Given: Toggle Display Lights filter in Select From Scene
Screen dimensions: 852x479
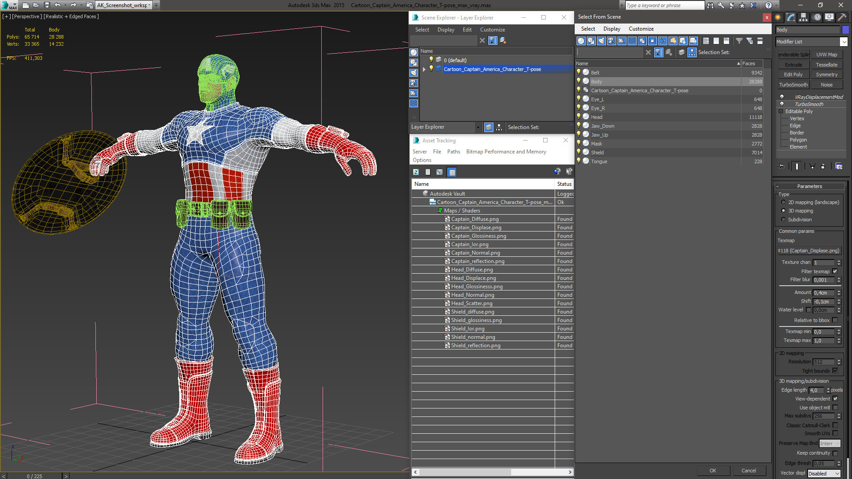Looking at the screenshot, I should click(x=601, y=41).
